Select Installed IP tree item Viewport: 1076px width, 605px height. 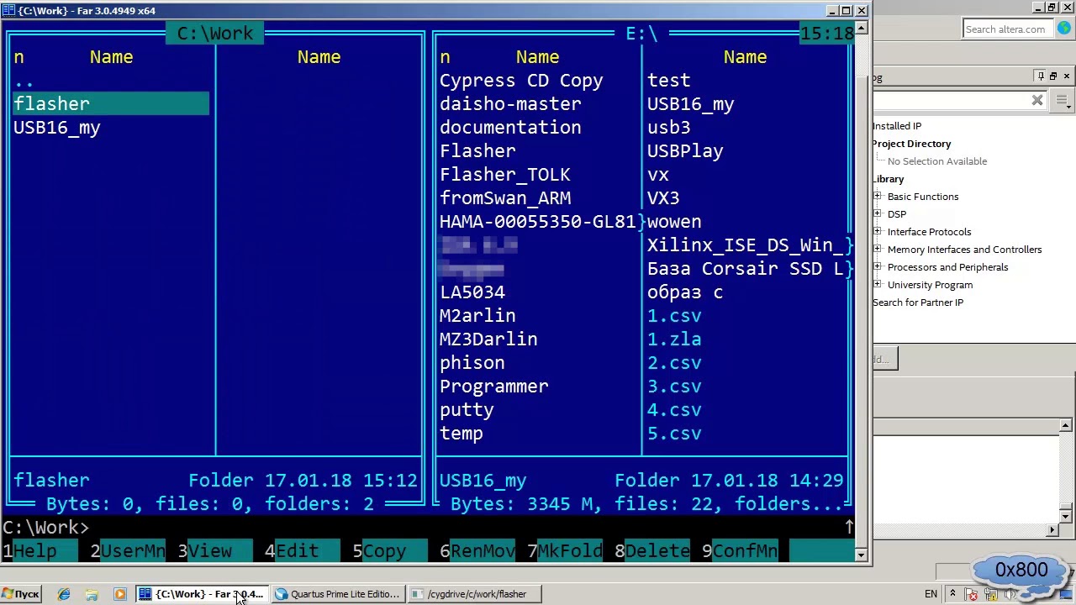[897, 126]
